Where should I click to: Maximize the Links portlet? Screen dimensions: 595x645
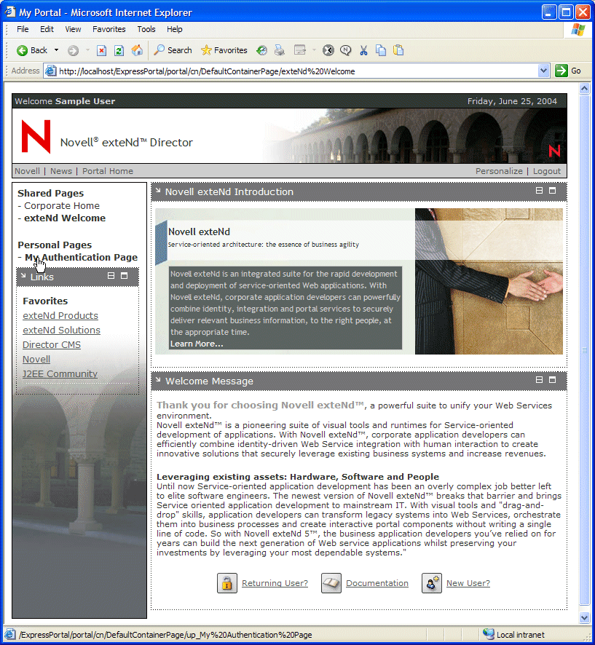pyautogui.click(x=124, y=276)
